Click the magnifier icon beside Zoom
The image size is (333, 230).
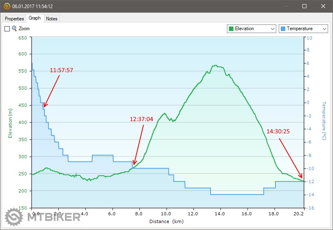tap(14, 29)
